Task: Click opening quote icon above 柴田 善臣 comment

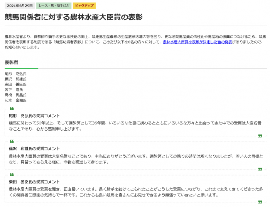Action: [x=12, y=175]
